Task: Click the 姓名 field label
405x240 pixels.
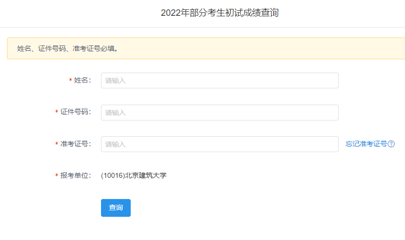Action: pyautogui.click(x=82, y=80)
